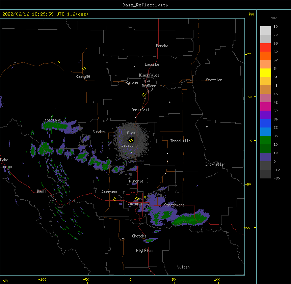This screenshot has width=291, height=284.
Task: Click the -30 value on the dBZ legend
Action: pos(276,178)
